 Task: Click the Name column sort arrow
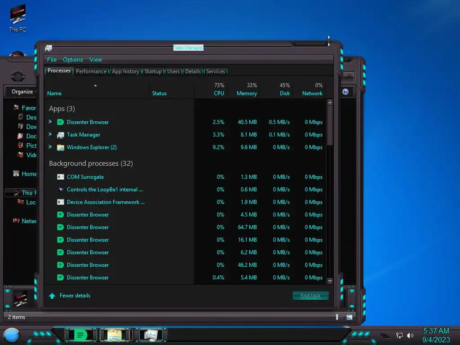[x=95, y=85]
